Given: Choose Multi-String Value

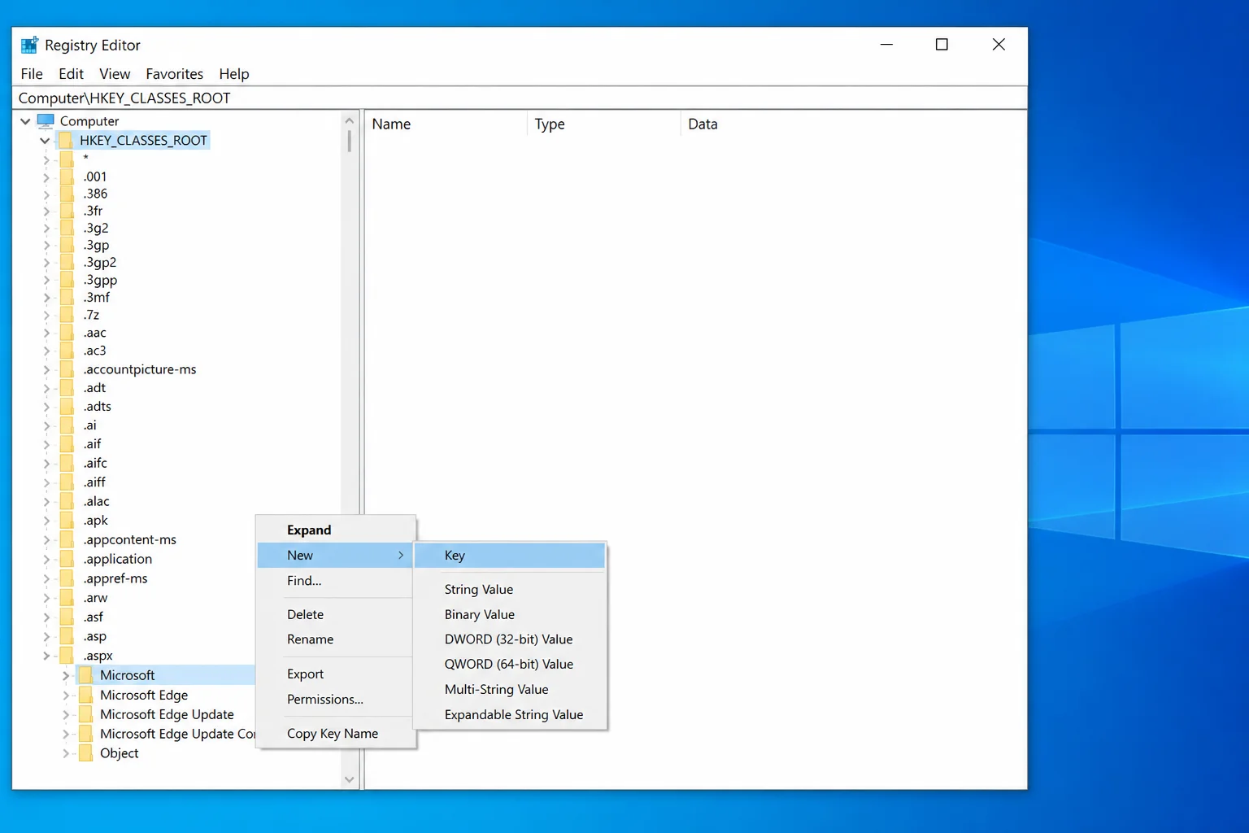Looking at the screenshot, I should tap(510, 690).
